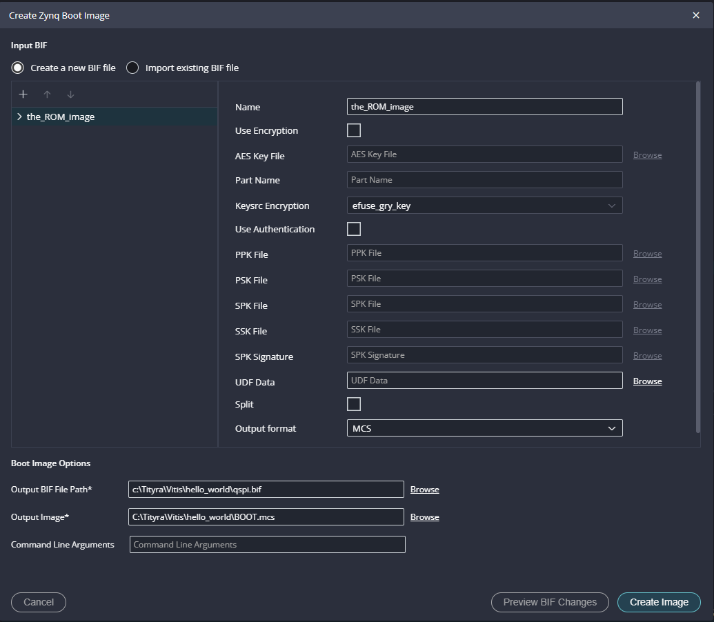Enable the Use Encryption checkbox
714x622 pixels.
354,130
